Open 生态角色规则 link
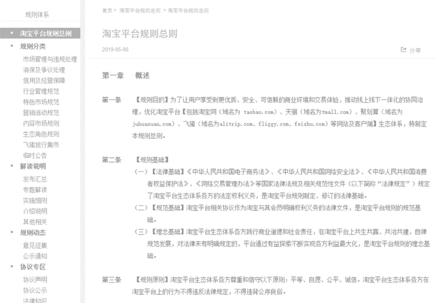This screenshot has width=436, height=303. [x=41, y=134]
